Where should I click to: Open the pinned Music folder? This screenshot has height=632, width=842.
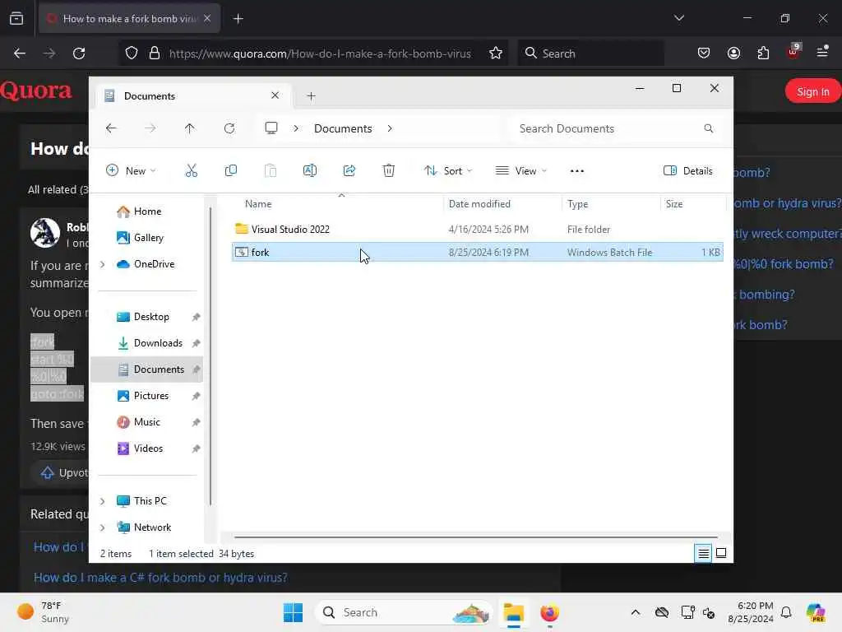(146, 422)
